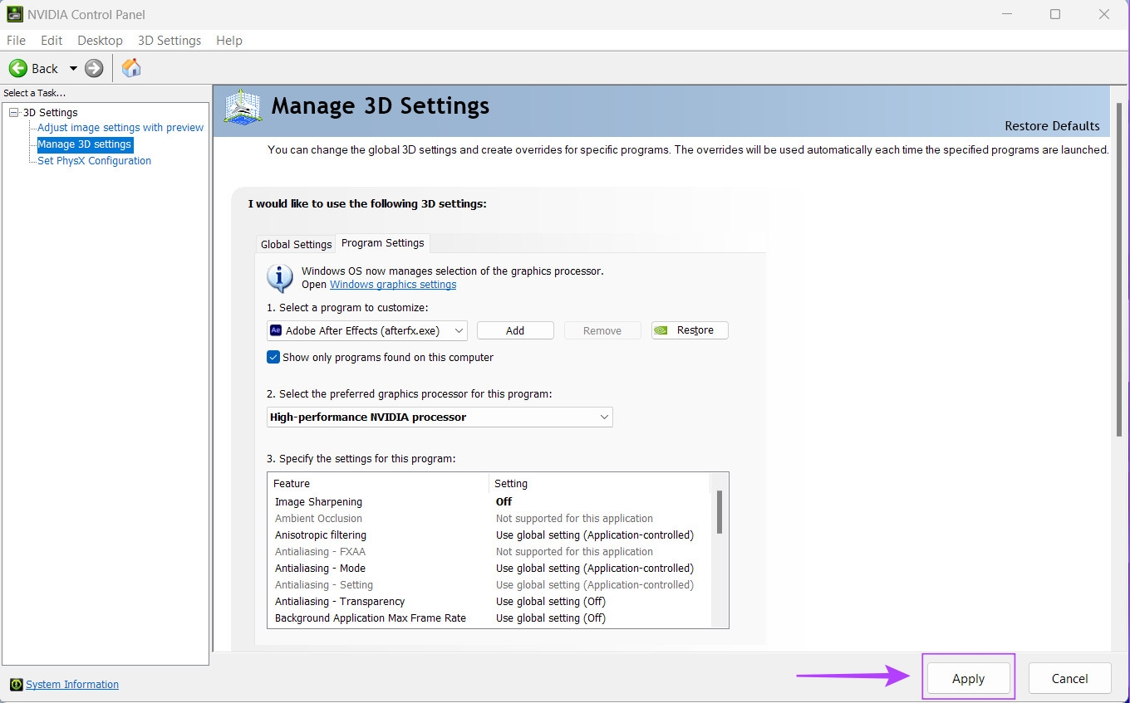Viewport: 1130px width, 703px height.
Task: Select the Program Settings tab
Action: 382,242
